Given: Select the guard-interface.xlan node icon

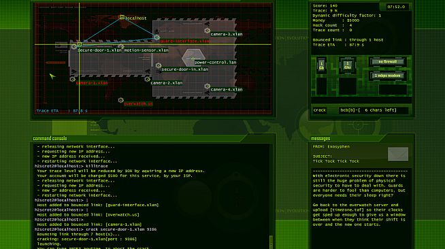Looking at the screenshot, I should click(x=156, y=37).
